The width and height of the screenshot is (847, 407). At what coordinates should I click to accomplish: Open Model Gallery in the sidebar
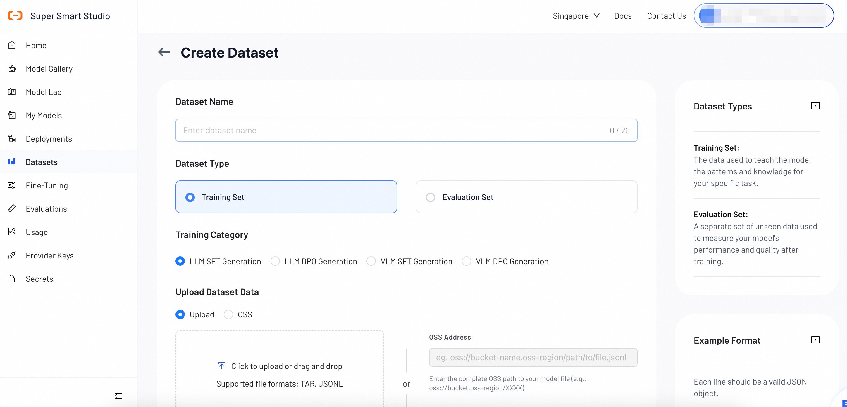69,69
